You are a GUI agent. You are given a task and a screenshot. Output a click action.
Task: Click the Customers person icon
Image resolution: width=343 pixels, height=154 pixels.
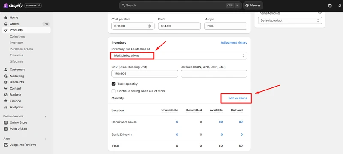coord(6,70)
